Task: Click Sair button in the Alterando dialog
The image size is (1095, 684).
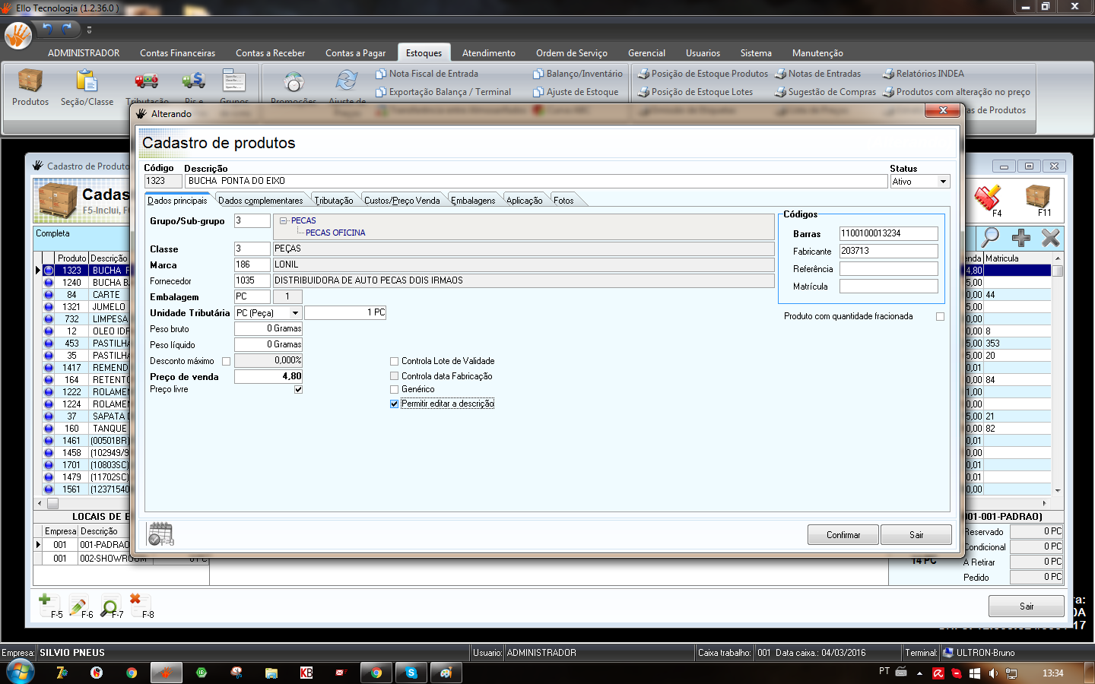Action: click(916, 535)
